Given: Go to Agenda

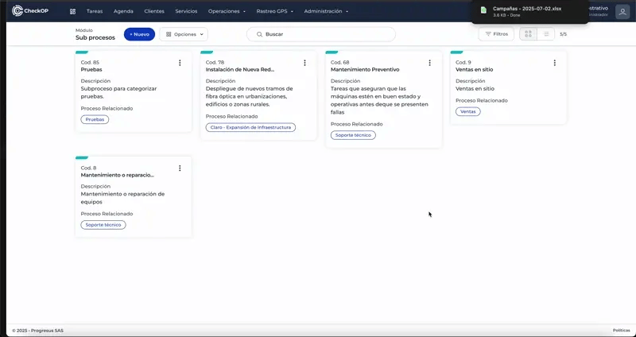Looking at the screenshot, I should coord(123,11).
